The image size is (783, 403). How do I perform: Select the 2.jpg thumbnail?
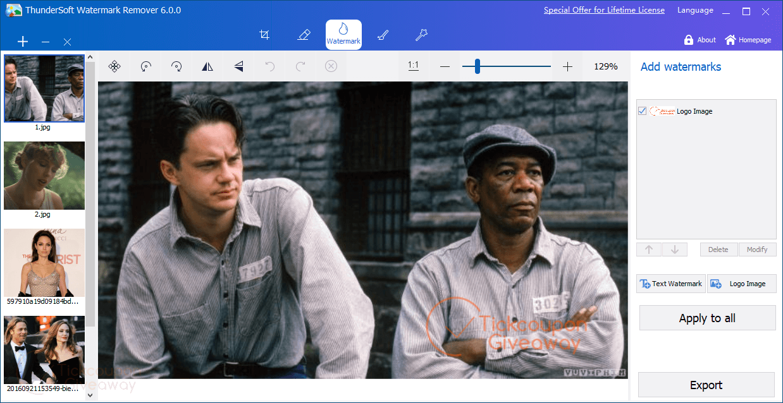44,176
